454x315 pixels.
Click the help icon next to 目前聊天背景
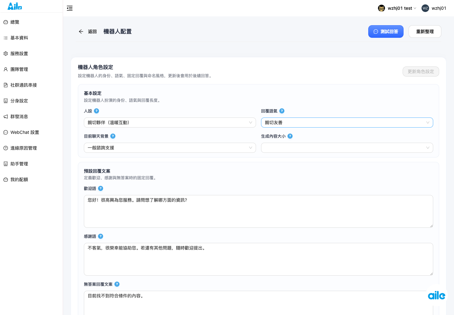coord(113,136)
